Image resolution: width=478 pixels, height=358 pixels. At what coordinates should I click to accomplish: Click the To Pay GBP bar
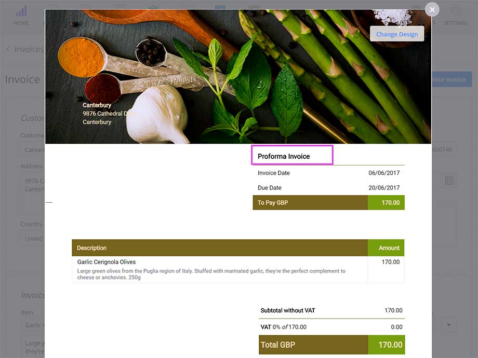coord(328,203)
